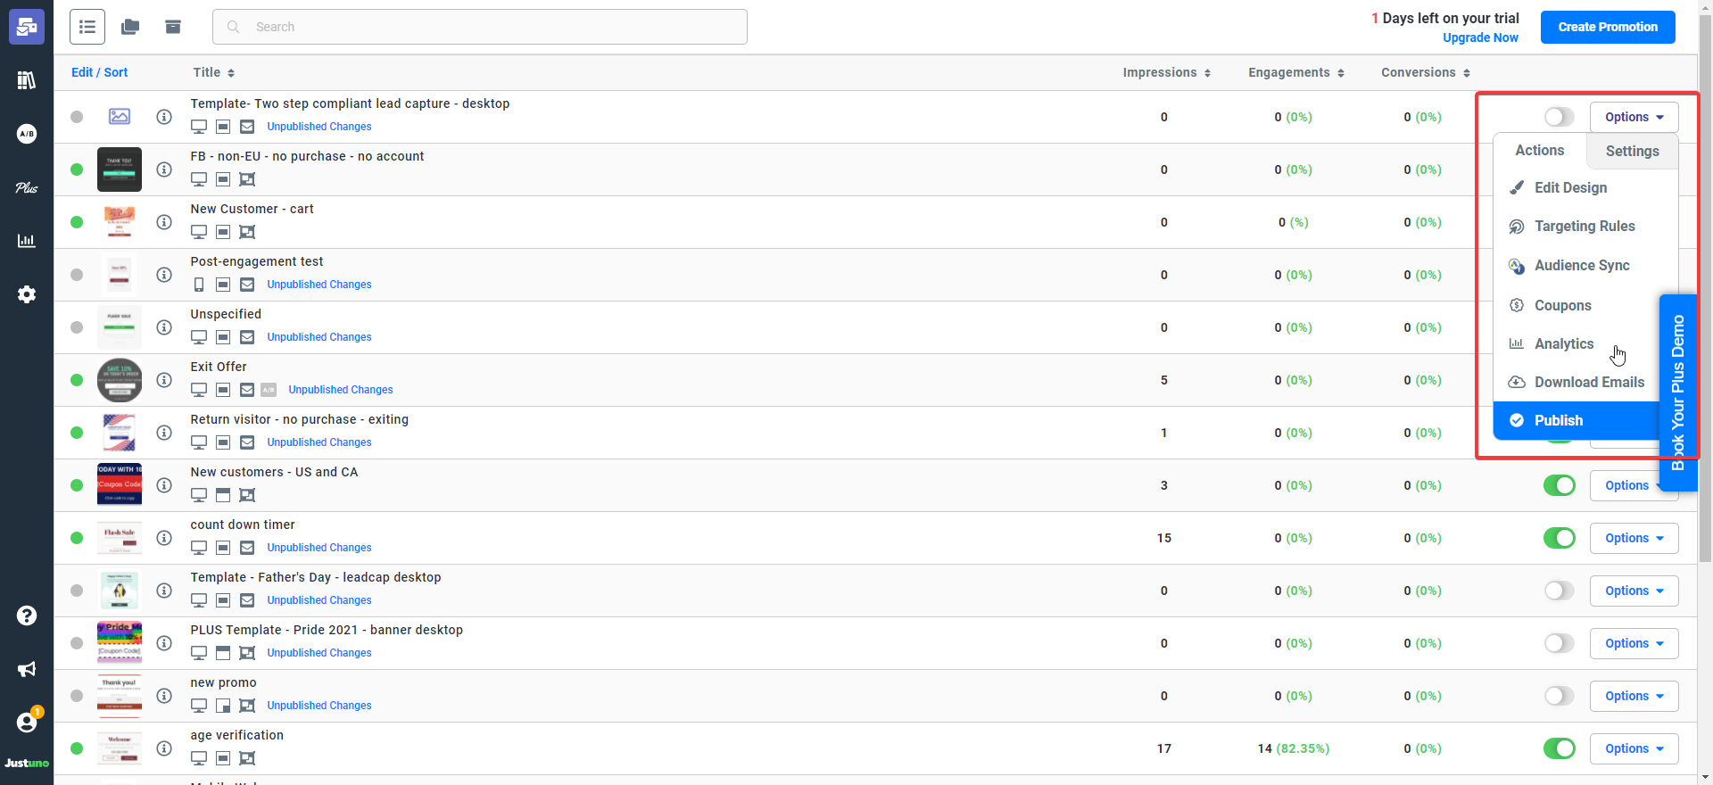Turn on the new promo toggle
Screen dimensions: 1713x785
pos(1559,696)
